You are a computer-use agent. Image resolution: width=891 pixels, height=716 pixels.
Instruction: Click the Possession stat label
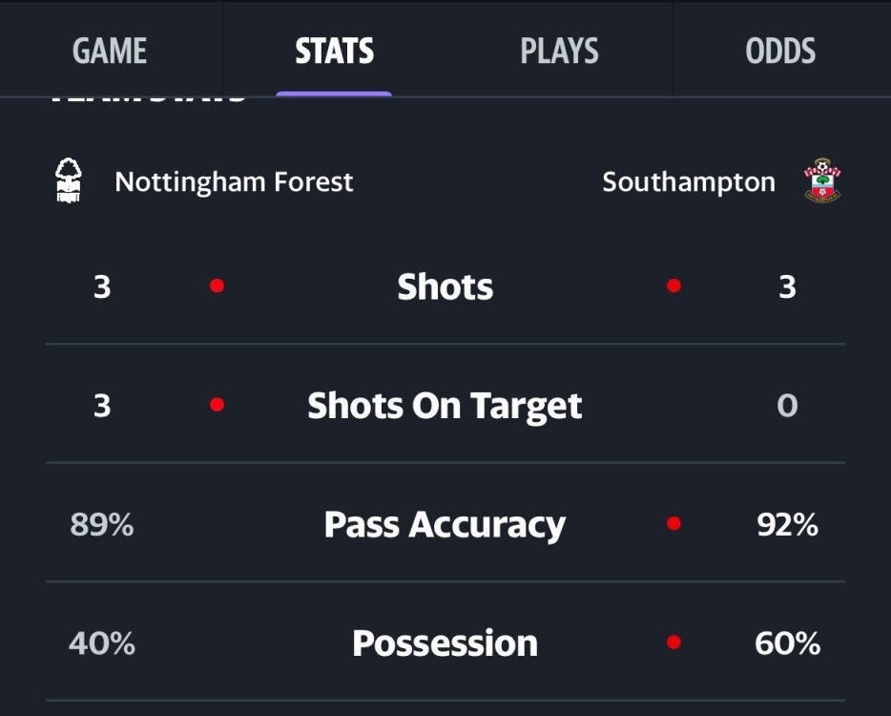click(x=445, y=642)
